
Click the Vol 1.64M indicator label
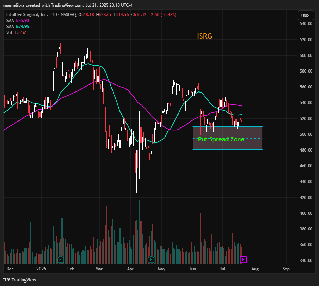(16, 32)
